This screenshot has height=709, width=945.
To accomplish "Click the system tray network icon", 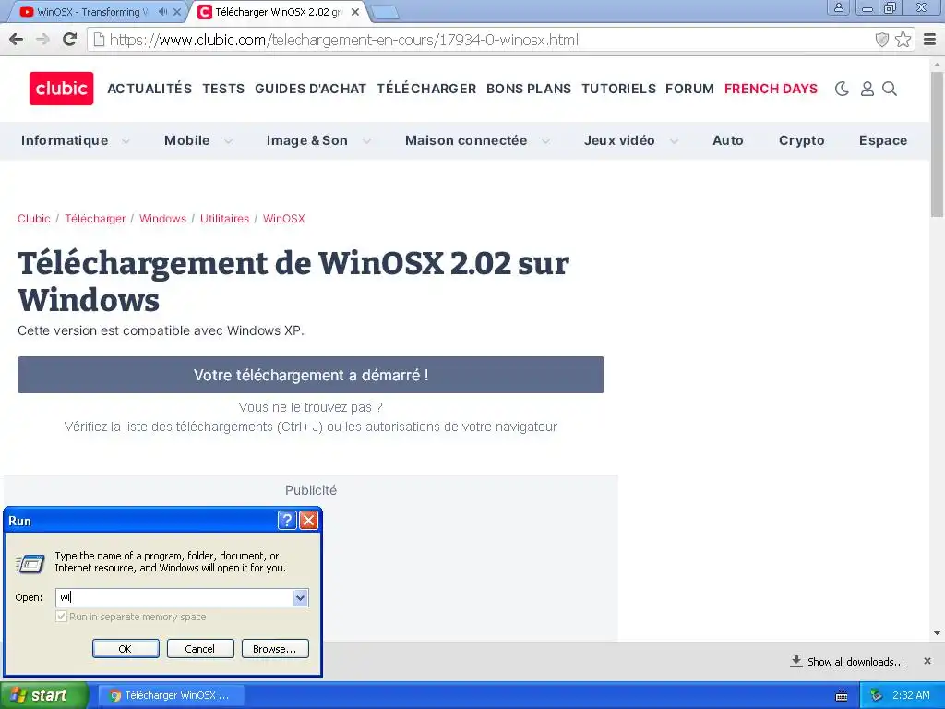I will click(x=877, y=695).
